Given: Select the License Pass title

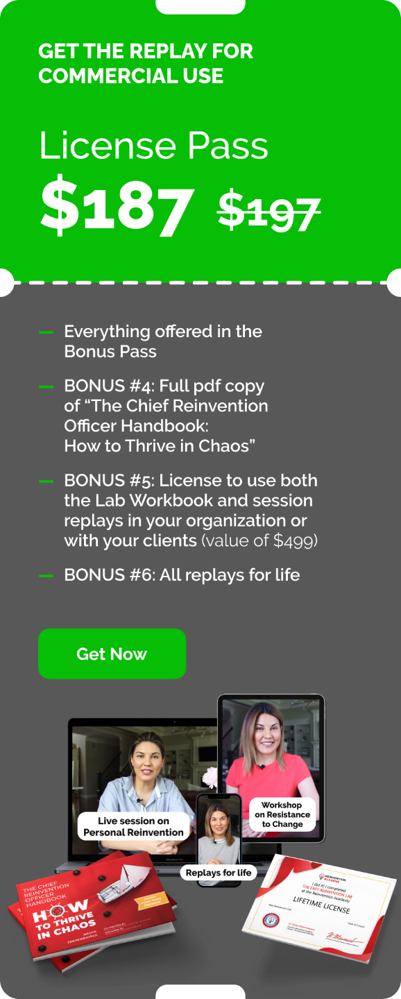Looking at the screenshot, I should (x=153, y=146).
